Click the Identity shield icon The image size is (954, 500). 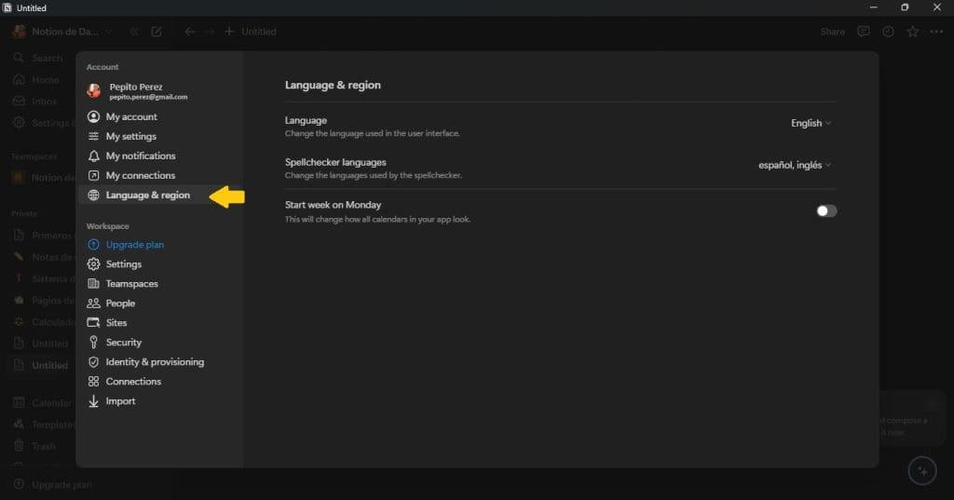point(93,362)
